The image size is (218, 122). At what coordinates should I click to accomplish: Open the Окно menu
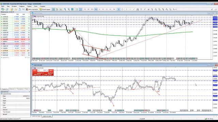coord(36,6)
